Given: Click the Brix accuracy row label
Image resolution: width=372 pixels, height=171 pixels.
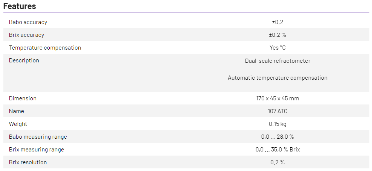Looking at the screenshot, I should tap(26, 35).
